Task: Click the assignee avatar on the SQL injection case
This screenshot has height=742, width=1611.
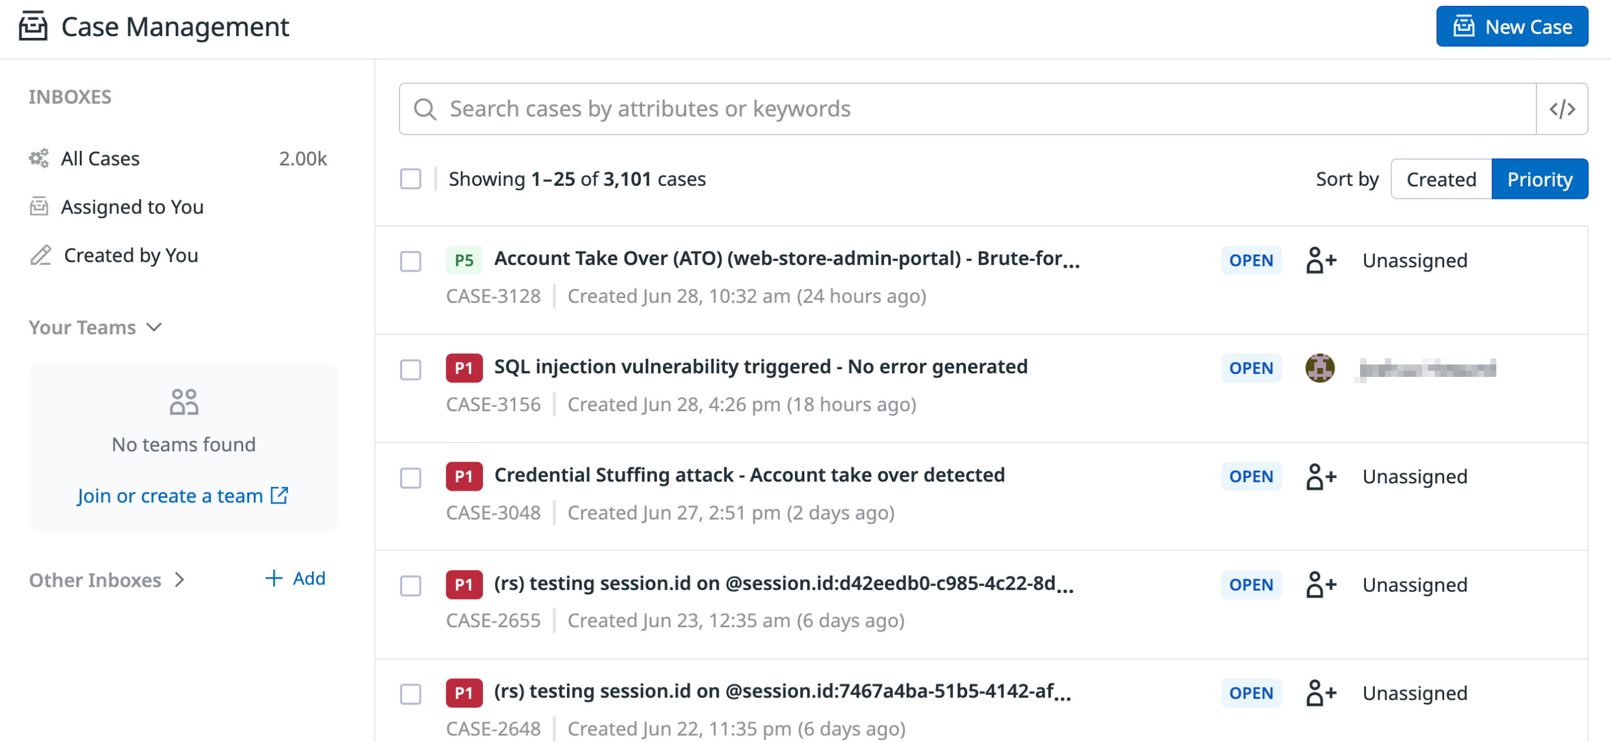Action: [x=1321, y=368]
